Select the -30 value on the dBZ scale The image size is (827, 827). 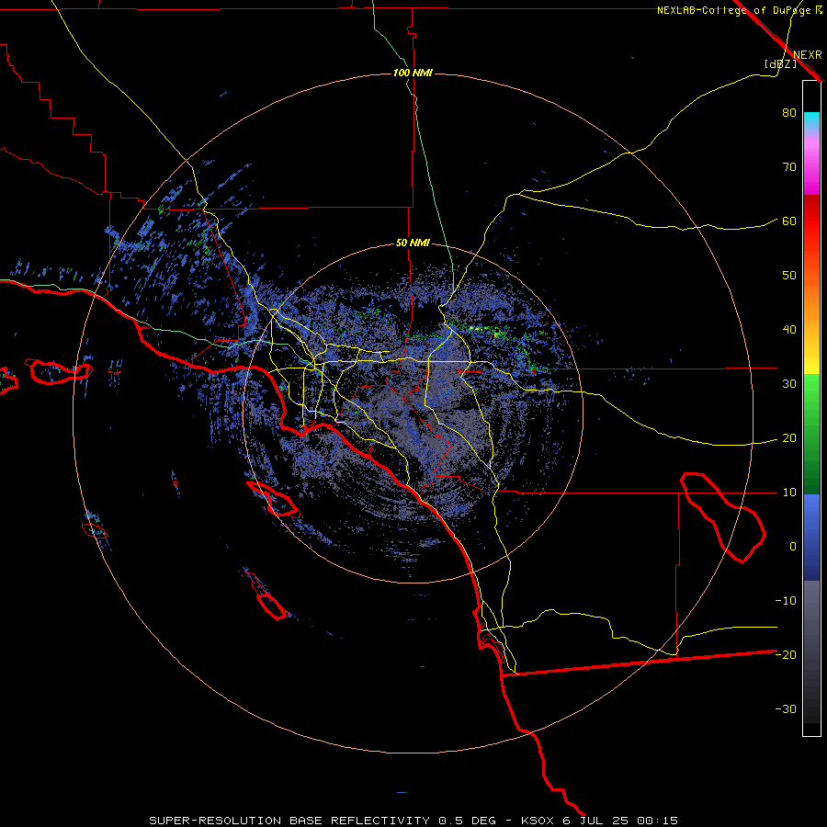point(786,708)
